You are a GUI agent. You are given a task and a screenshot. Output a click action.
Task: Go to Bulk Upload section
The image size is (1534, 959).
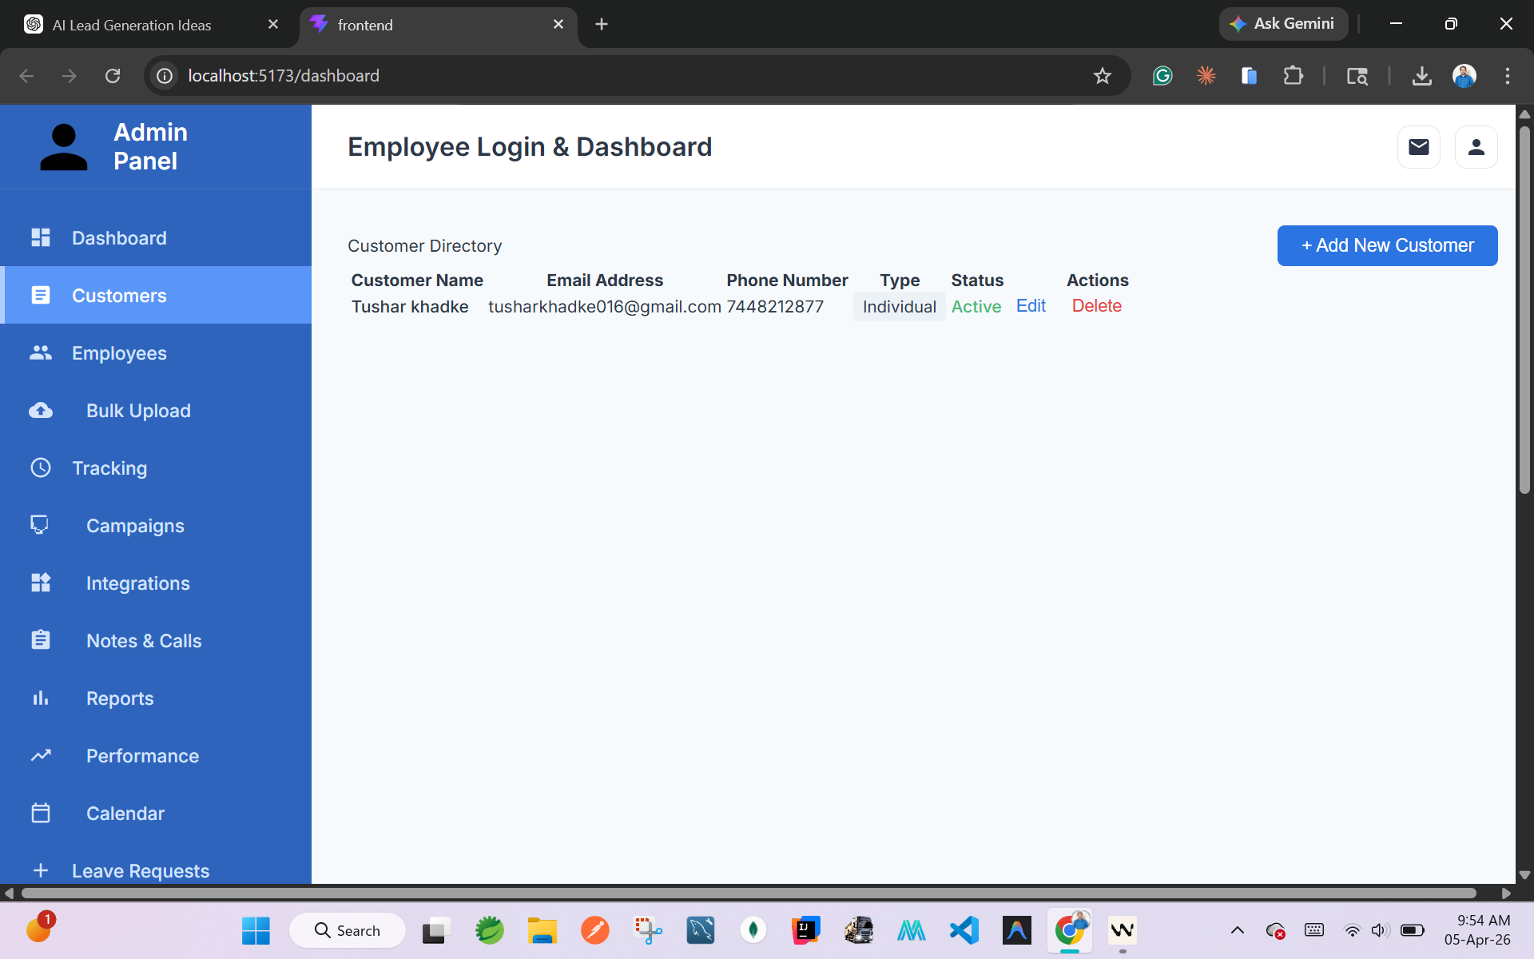(156, 410)
